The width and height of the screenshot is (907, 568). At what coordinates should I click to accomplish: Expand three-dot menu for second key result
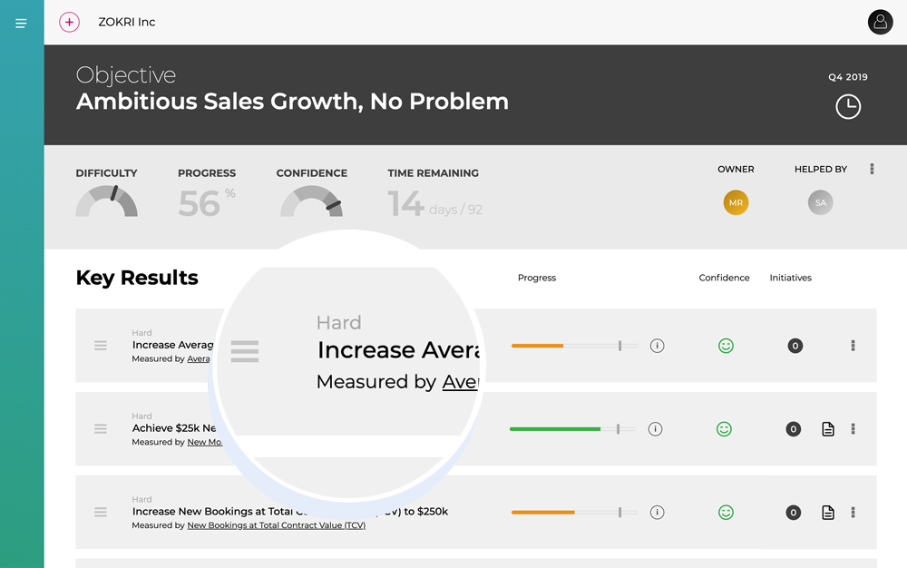point(853,429)
